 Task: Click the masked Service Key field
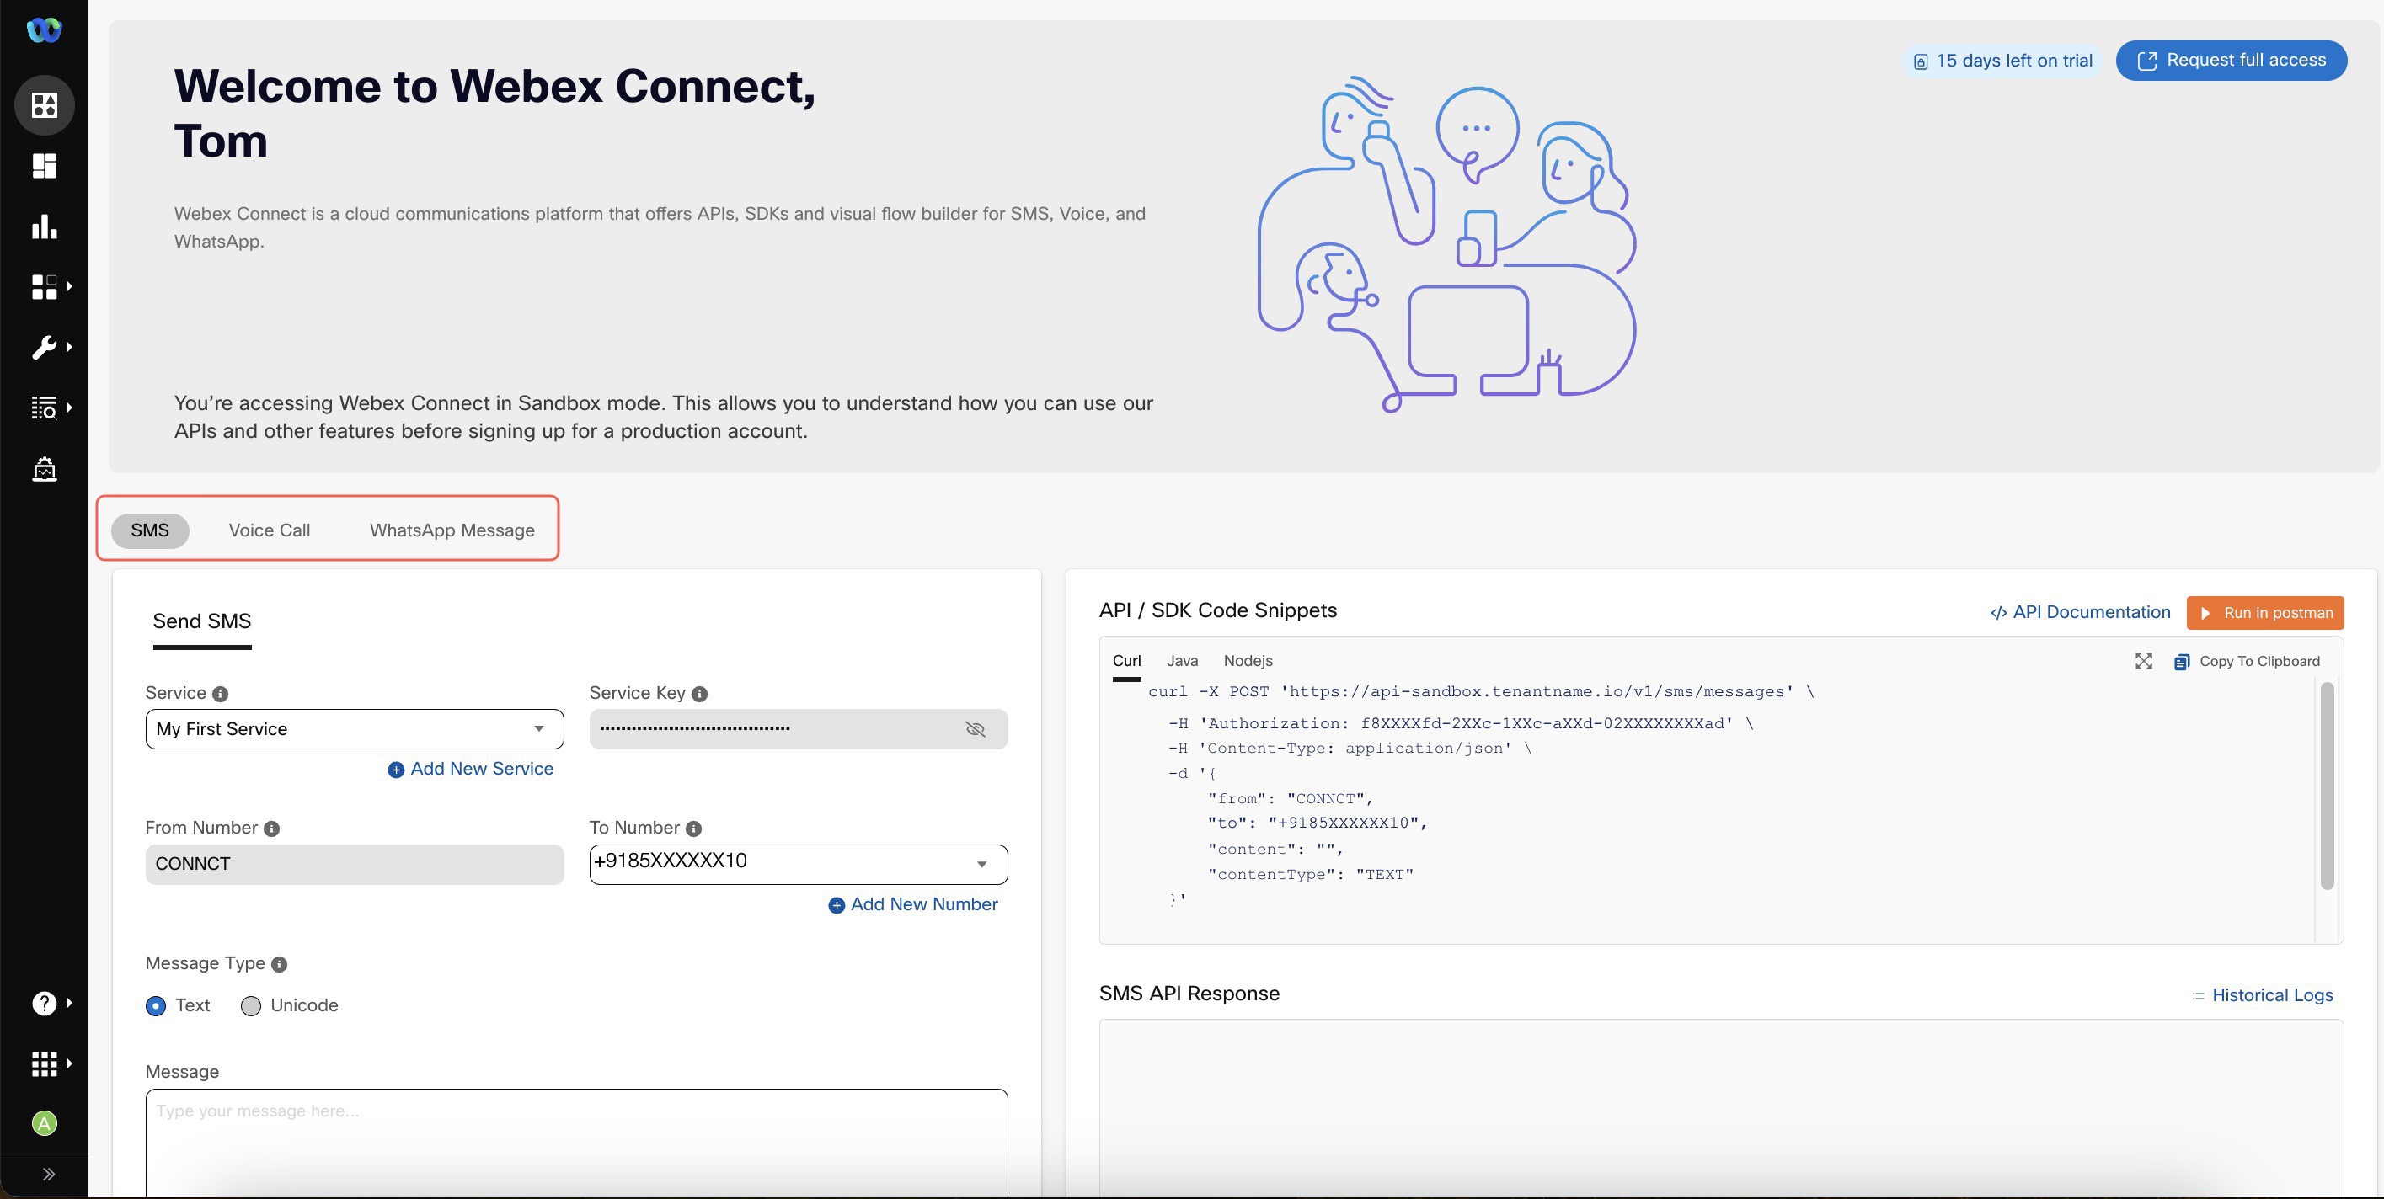(798, 729)
